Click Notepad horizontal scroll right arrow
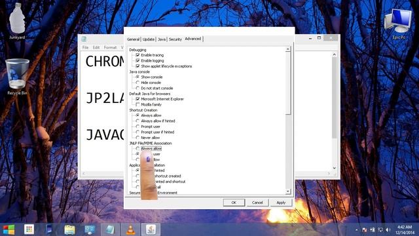The height and width of the screenshot is (236, 419). point(329,173)
